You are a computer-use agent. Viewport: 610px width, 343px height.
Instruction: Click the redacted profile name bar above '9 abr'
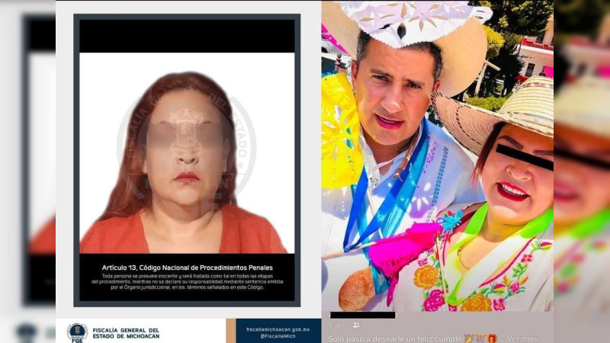(363, 315)
